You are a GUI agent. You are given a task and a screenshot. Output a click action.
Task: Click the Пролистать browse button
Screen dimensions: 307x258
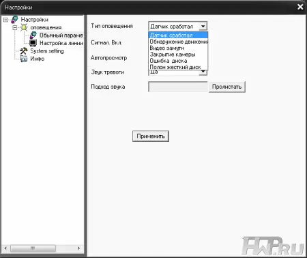(x=227, y=87)
